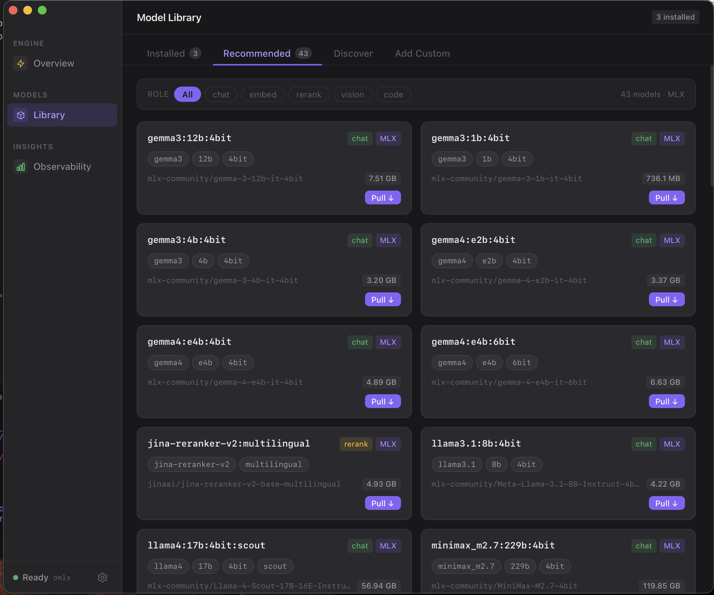The height and width of the screenshot is (595, 714).
Task: Open Library in the sidebar
Action: pos(62,115)
